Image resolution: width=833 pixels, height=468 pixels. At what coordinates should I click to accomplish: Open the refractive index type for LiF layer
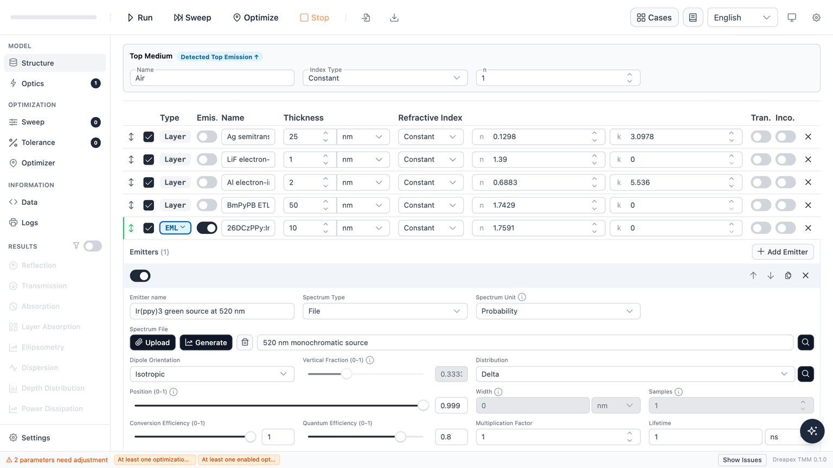click(431, 159)
